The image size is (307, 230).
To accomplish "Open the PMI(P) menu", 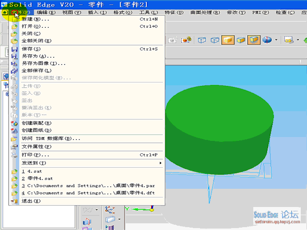I will [x=260, y=12].
